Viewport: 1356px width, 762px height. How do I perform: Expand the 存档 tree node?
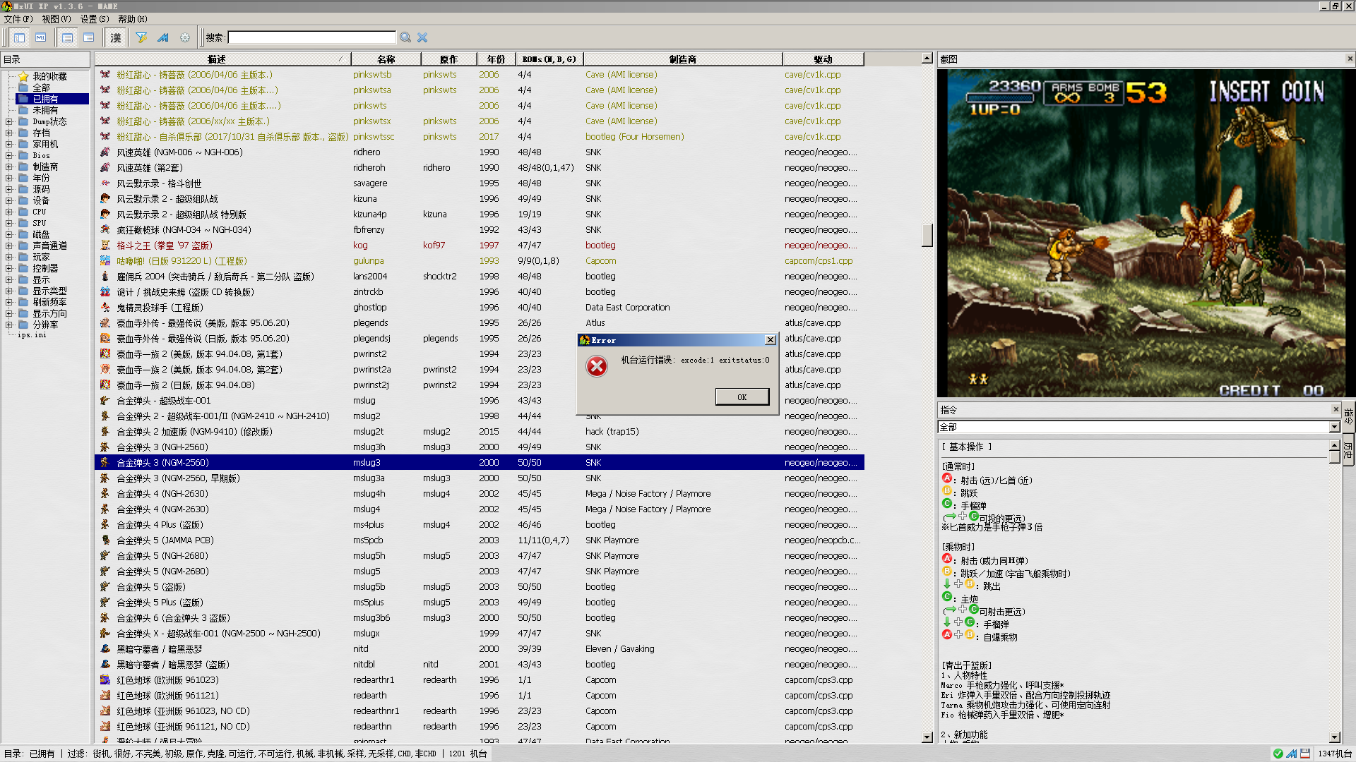point(9,133)
